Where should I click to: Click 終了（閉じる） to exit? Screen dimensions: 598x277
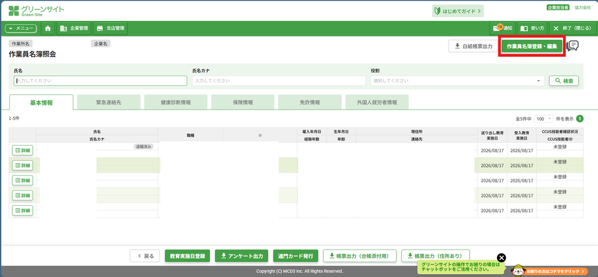(572, 28)
